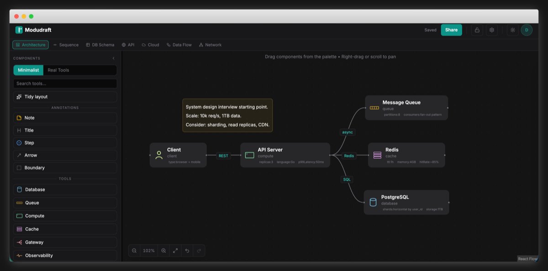548x271 pixels.
Task: Select the PostgreSQL node
Action: point(406,203)
